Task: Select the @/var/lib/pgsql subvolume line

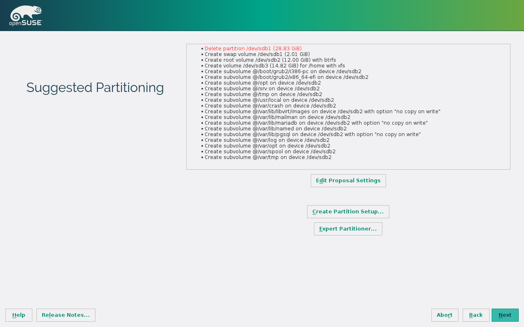Action: click(x=312, y=134)
